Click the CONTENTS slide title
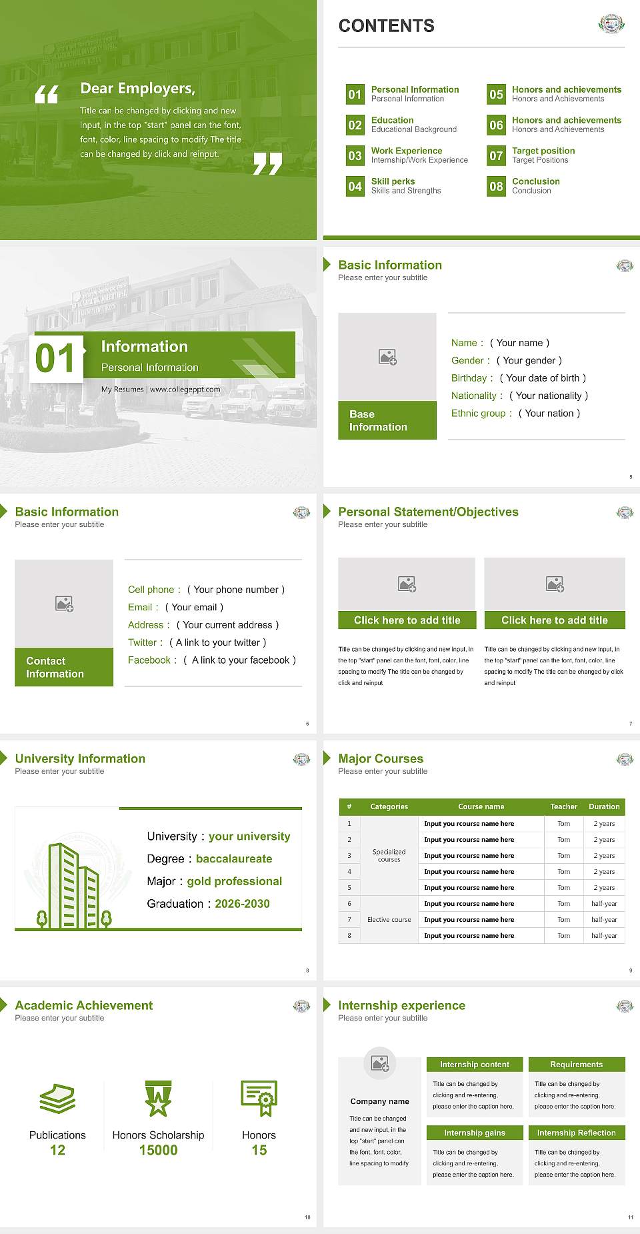The width and height of the screenshot is (640, 1234). tap(387, 26)
